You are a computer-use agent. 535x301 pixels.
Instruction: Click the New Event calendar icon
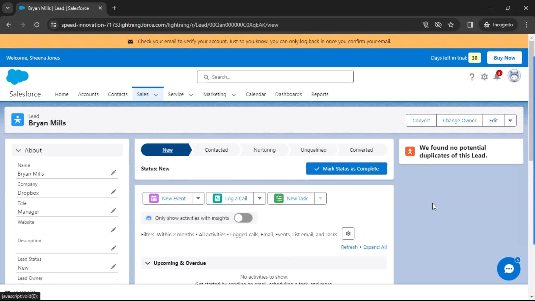pyautogui.click(x=154, y=198)
